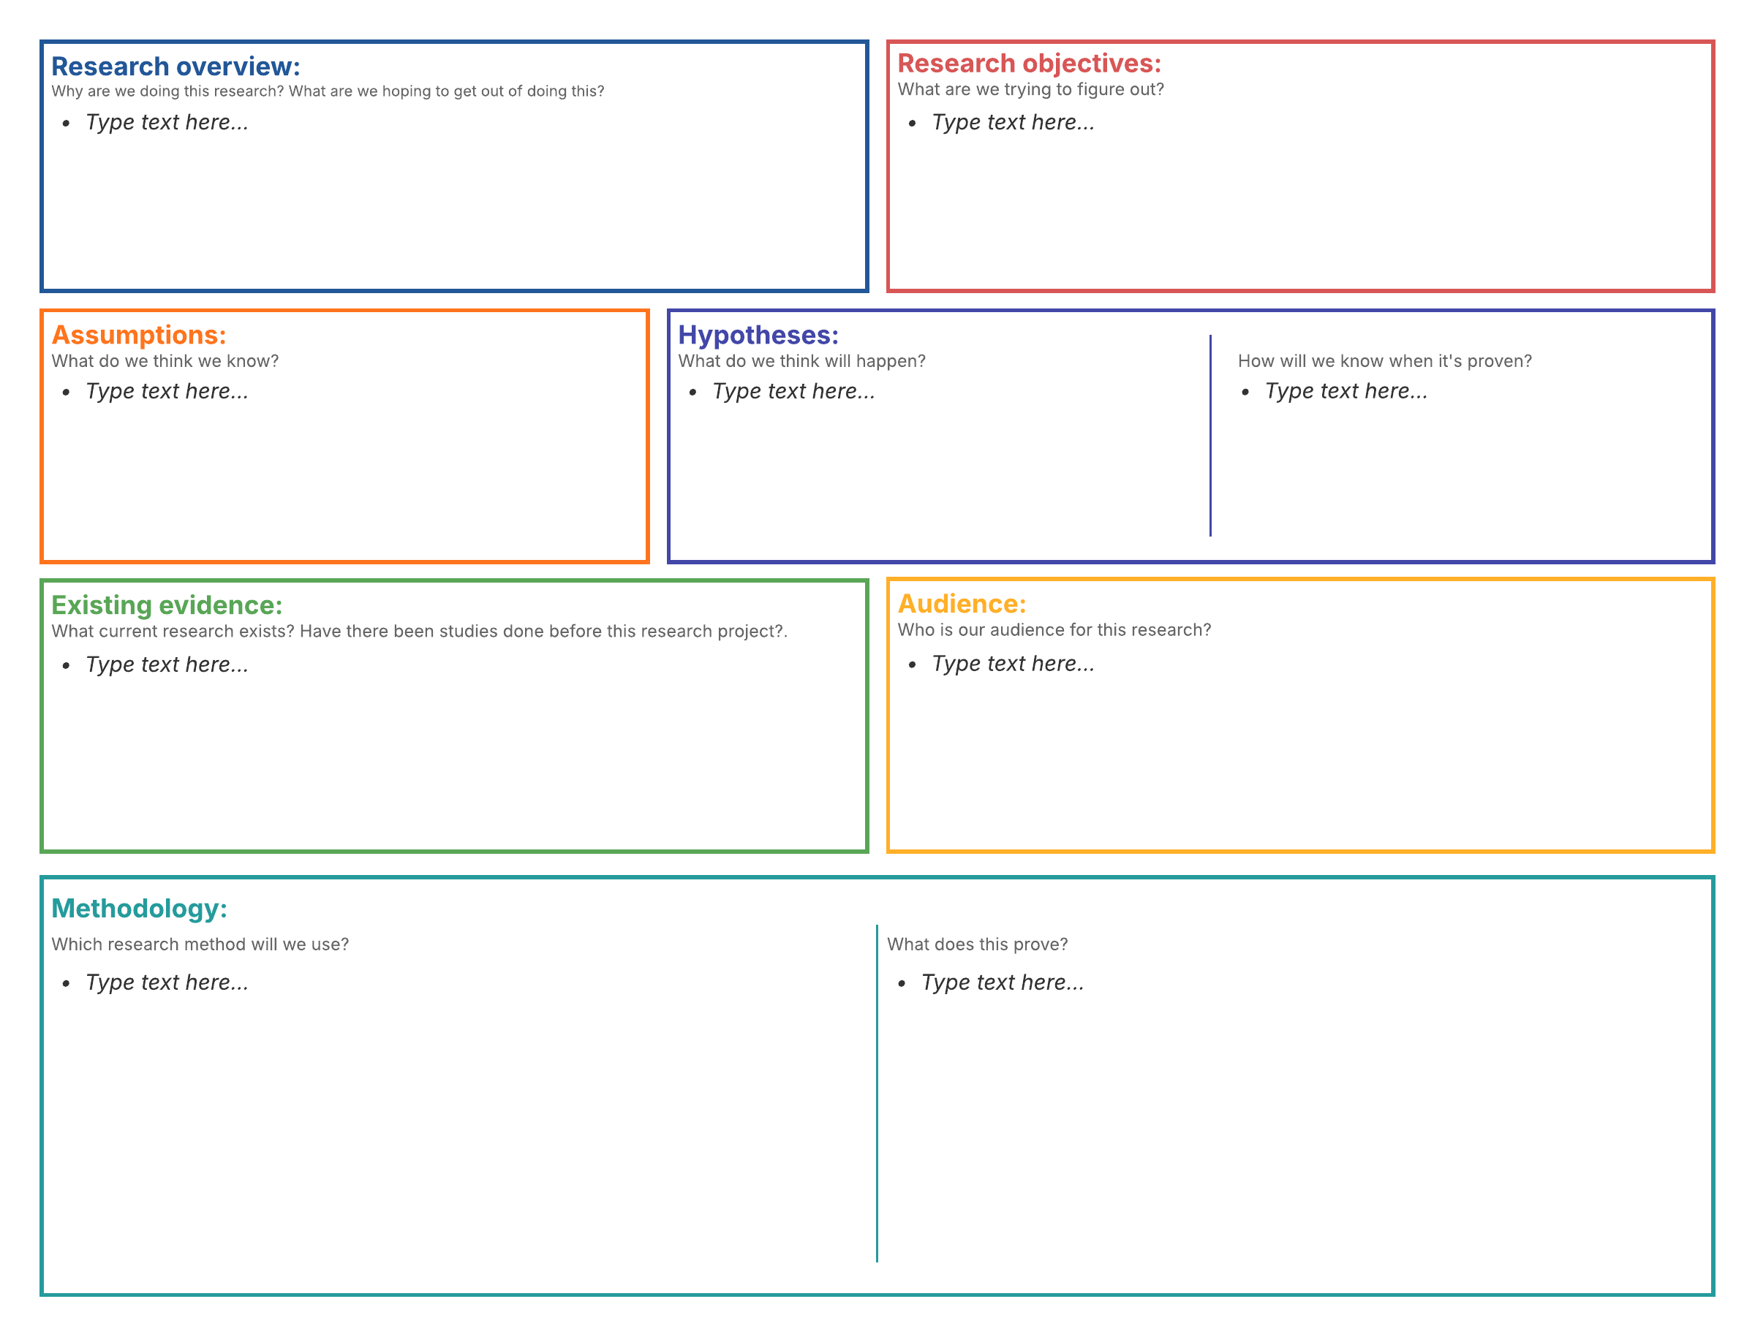Click 'Who is our audience for this research?' subtitle
This screenshot has width=1755, height=1337.
tap(1054, 630)
